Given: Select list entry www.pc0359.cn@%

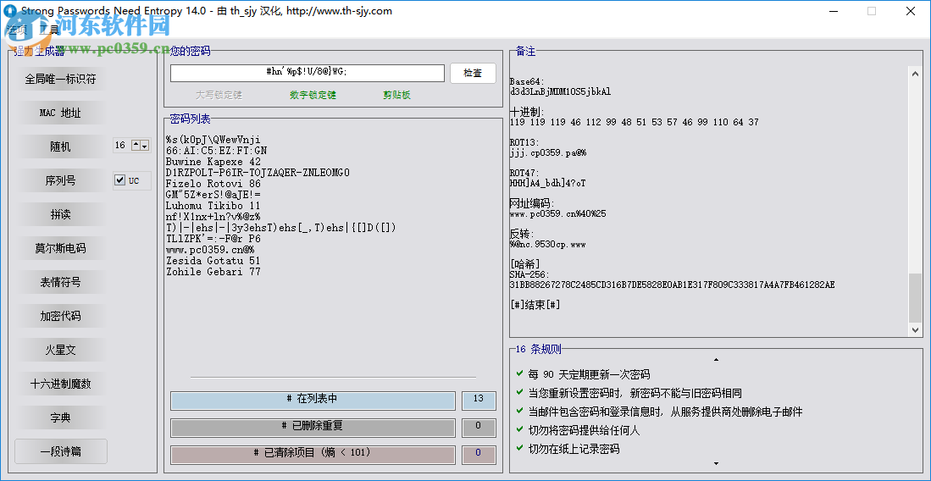Looking at the screenshot, I should coord(210,250).
